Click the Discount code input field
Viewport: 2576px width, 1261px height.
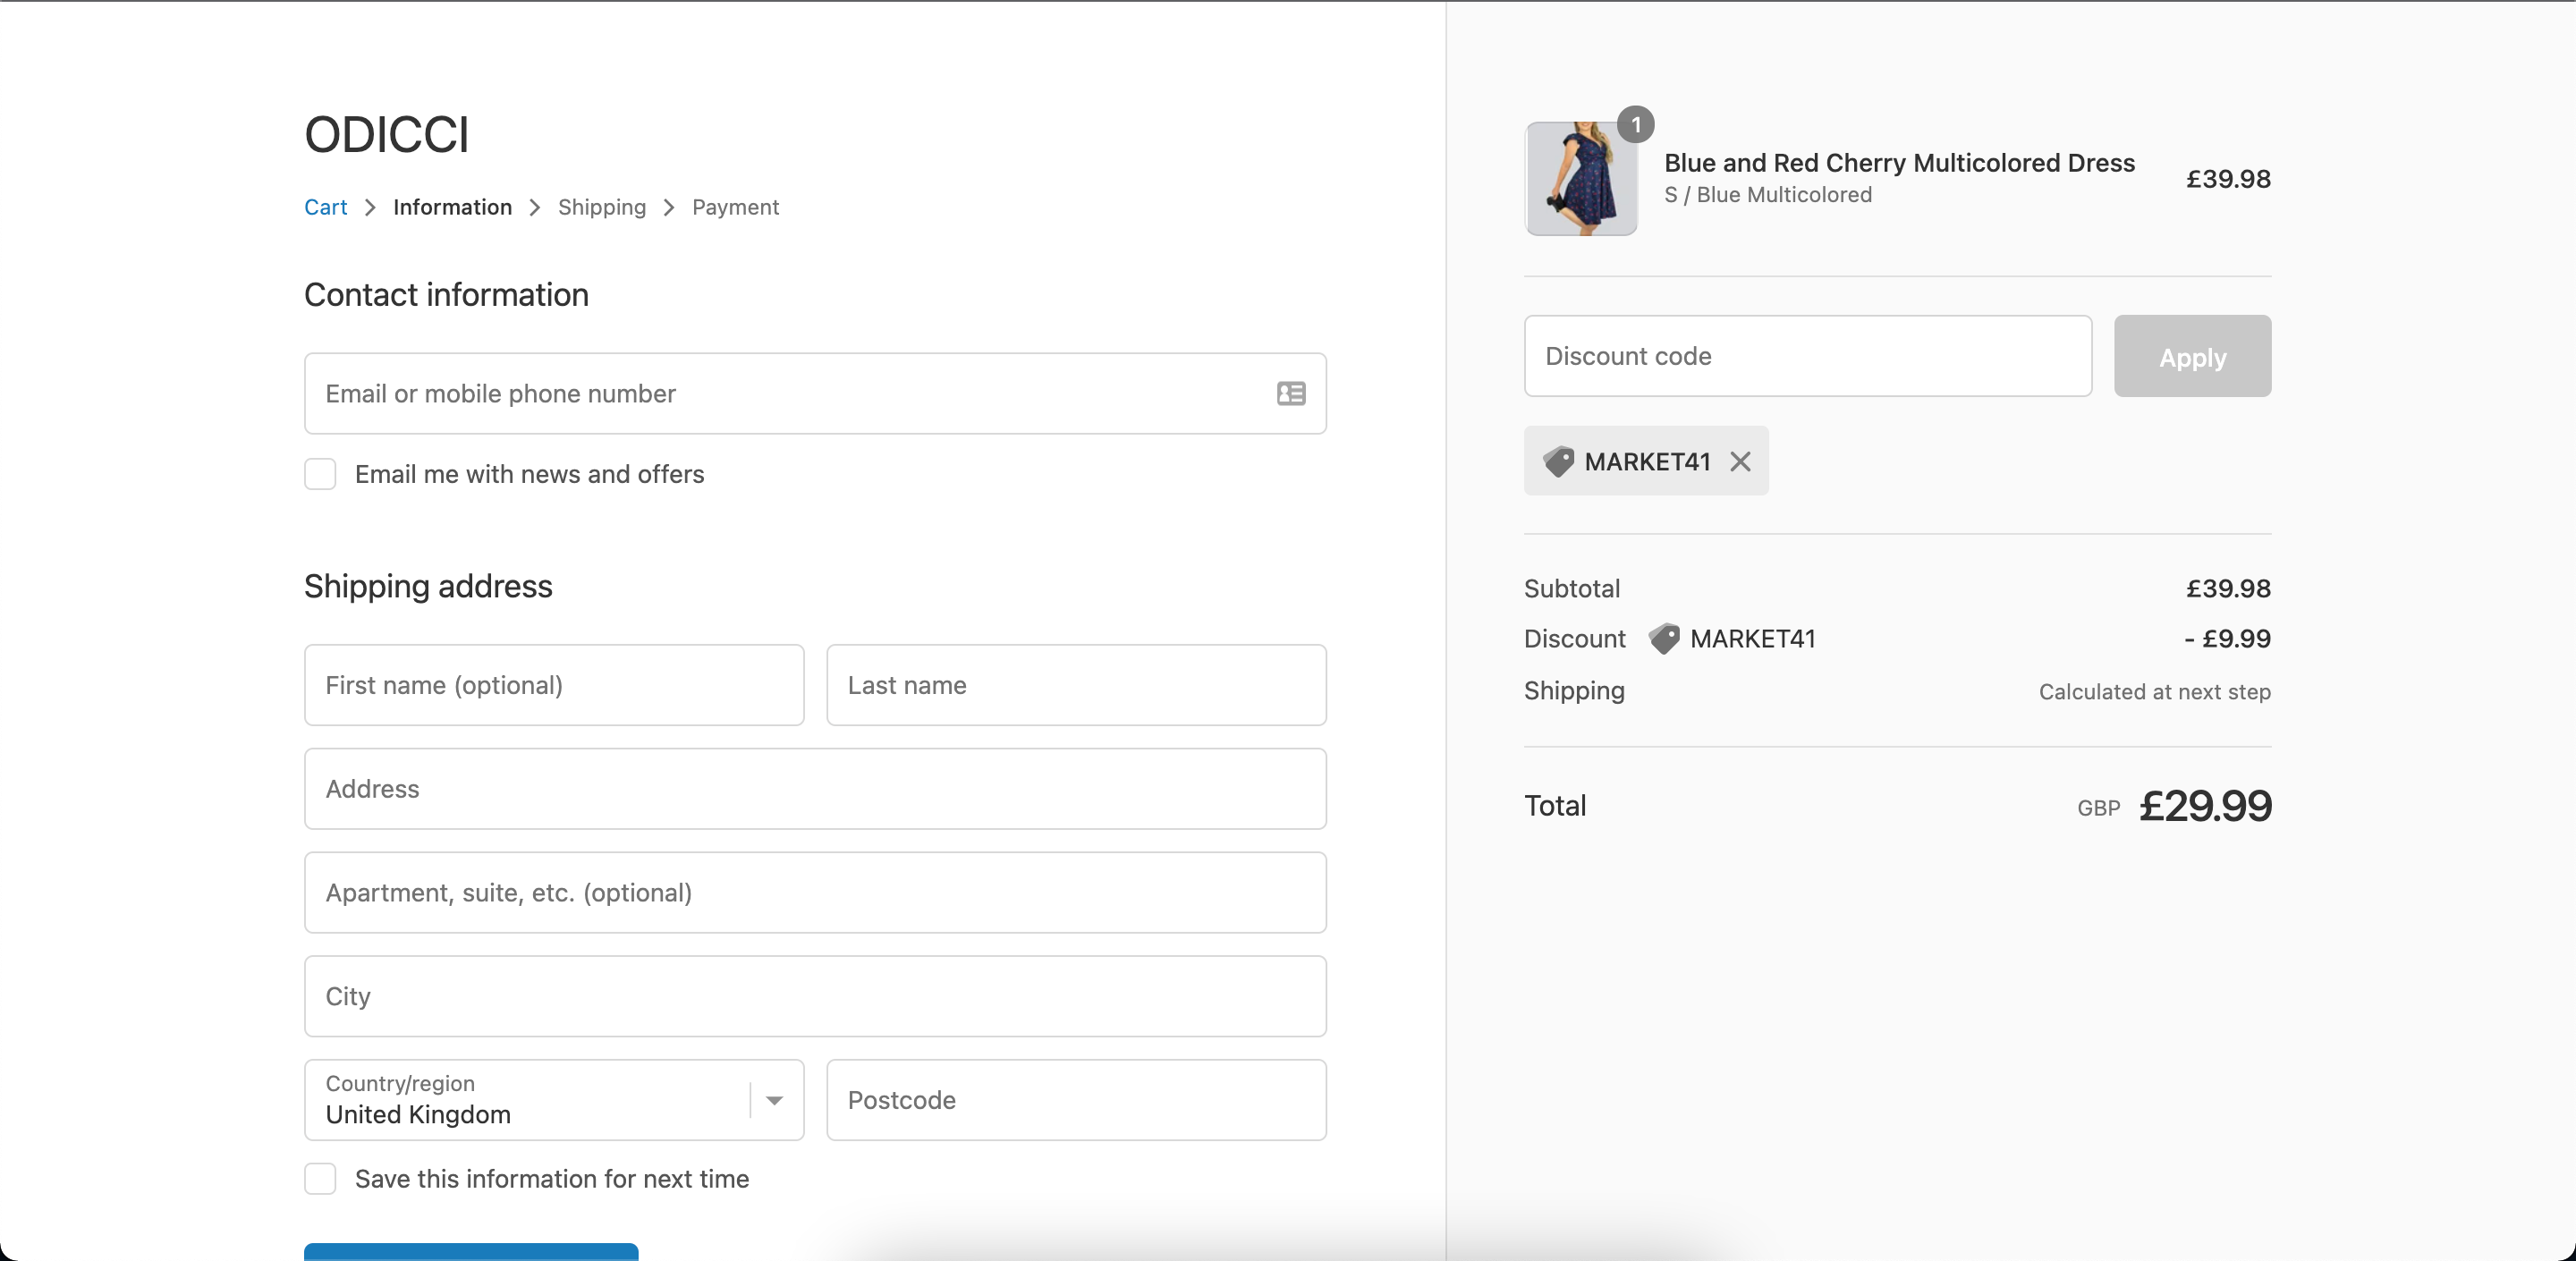click(x=1807, y=357)
